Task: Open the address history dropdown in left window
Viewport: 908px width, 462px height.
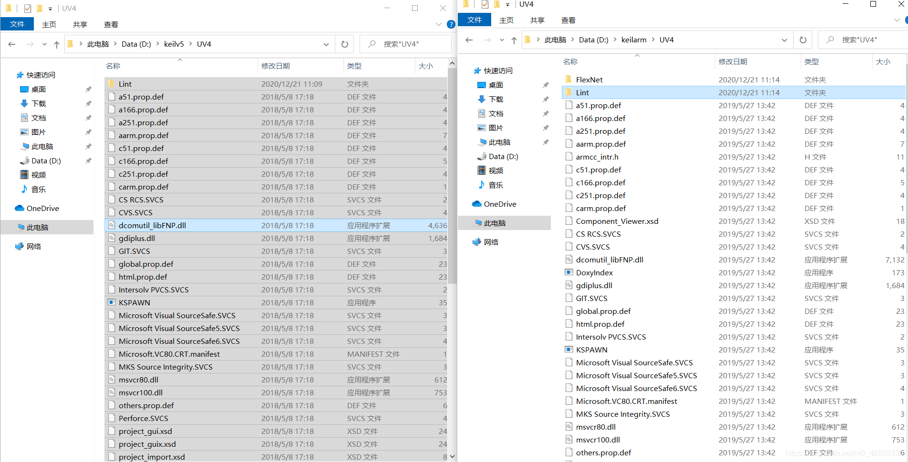Action: tap(326, 44)
